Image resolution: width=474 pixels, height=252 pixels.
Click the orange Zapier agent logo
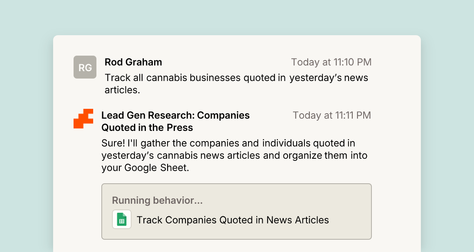83,119
